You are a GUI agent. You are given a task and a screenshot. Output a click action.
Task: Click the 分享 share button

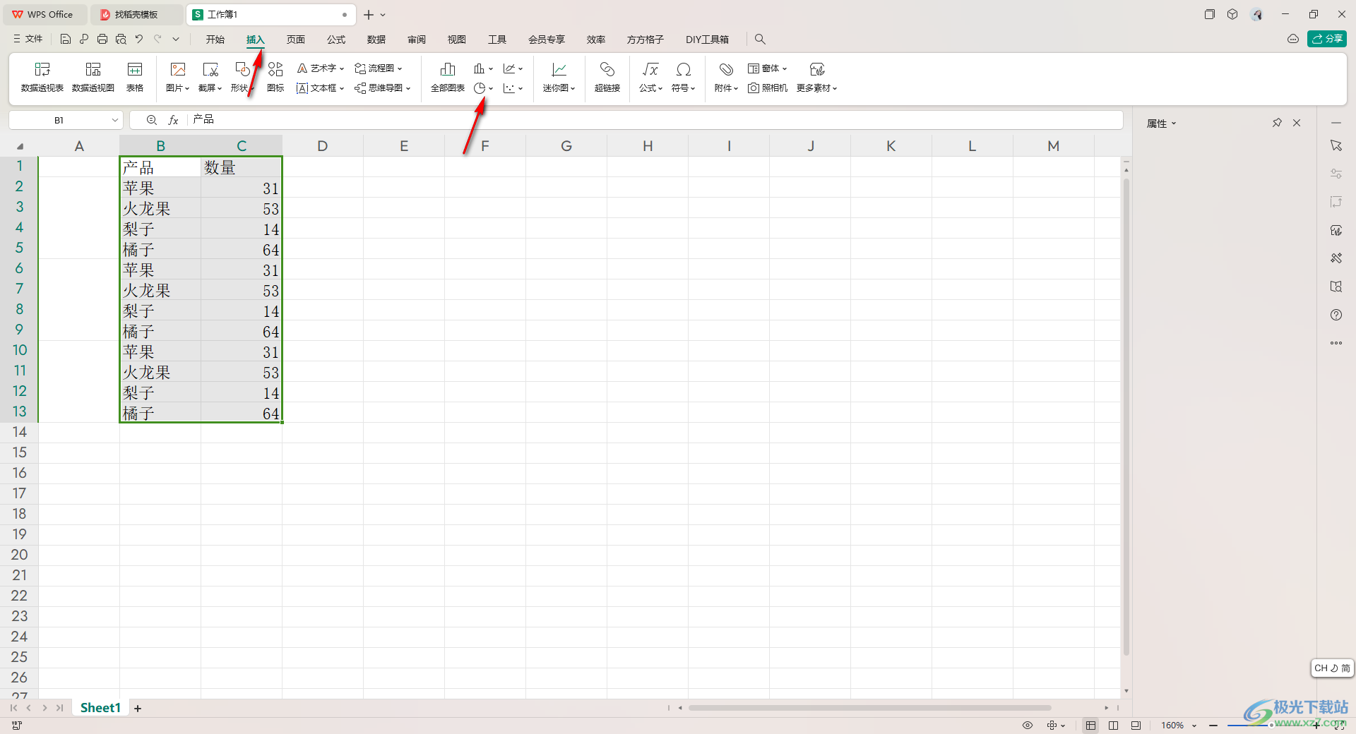click(1327, 39)
